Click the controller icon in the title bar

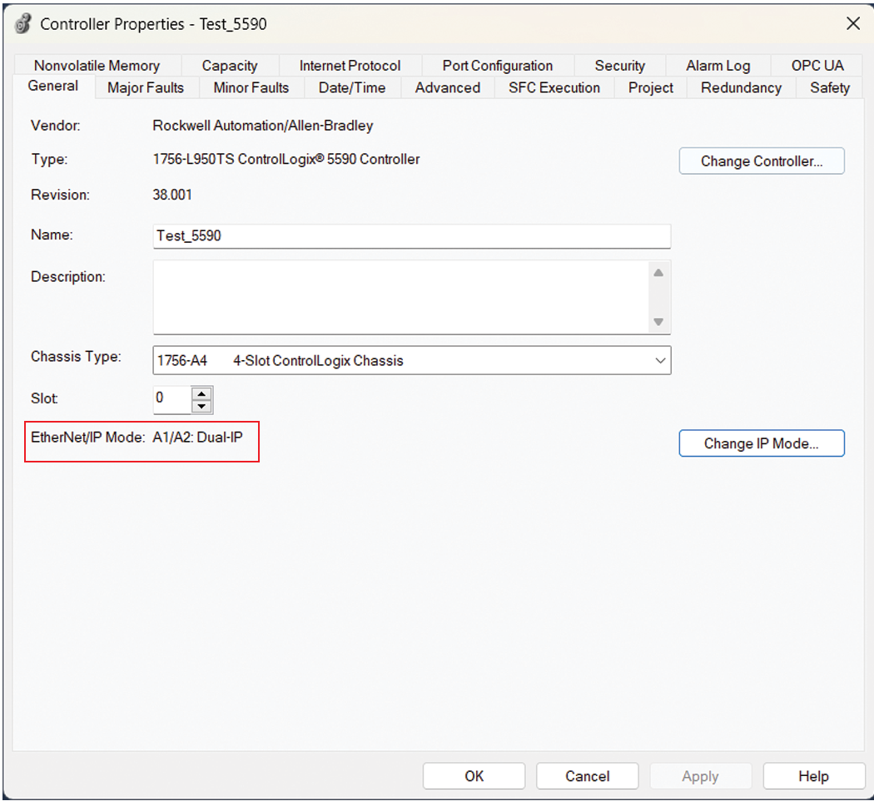pyautogui.click(x=22, y=23)
